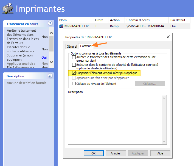
Task: Sort by the Ordre column header
Action: pos(101,20)
